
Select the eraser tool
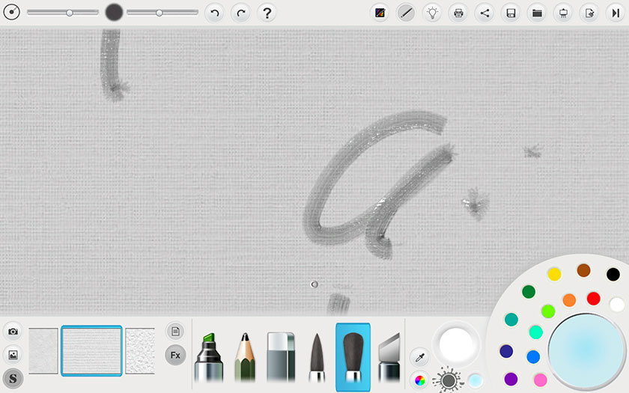[281, 357]
